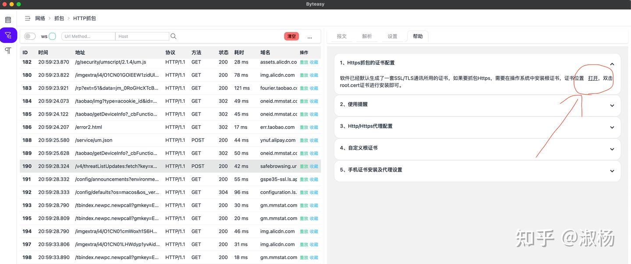Screen dimensions: 631x264
Task: Favorite request ID 186 error2.html
Action: (x=314, y=127)
